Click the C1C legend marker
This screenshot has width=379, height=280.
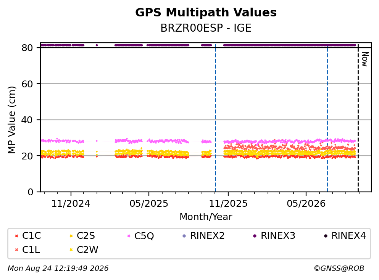point(16,236)
